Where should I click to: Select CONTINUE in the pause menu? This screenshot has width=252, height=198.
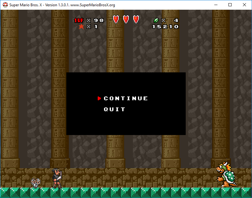pyautogui.click(x=126, y=98)
